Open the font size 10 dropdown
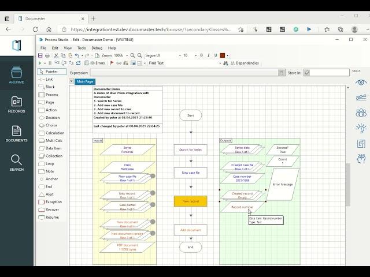 195,55
